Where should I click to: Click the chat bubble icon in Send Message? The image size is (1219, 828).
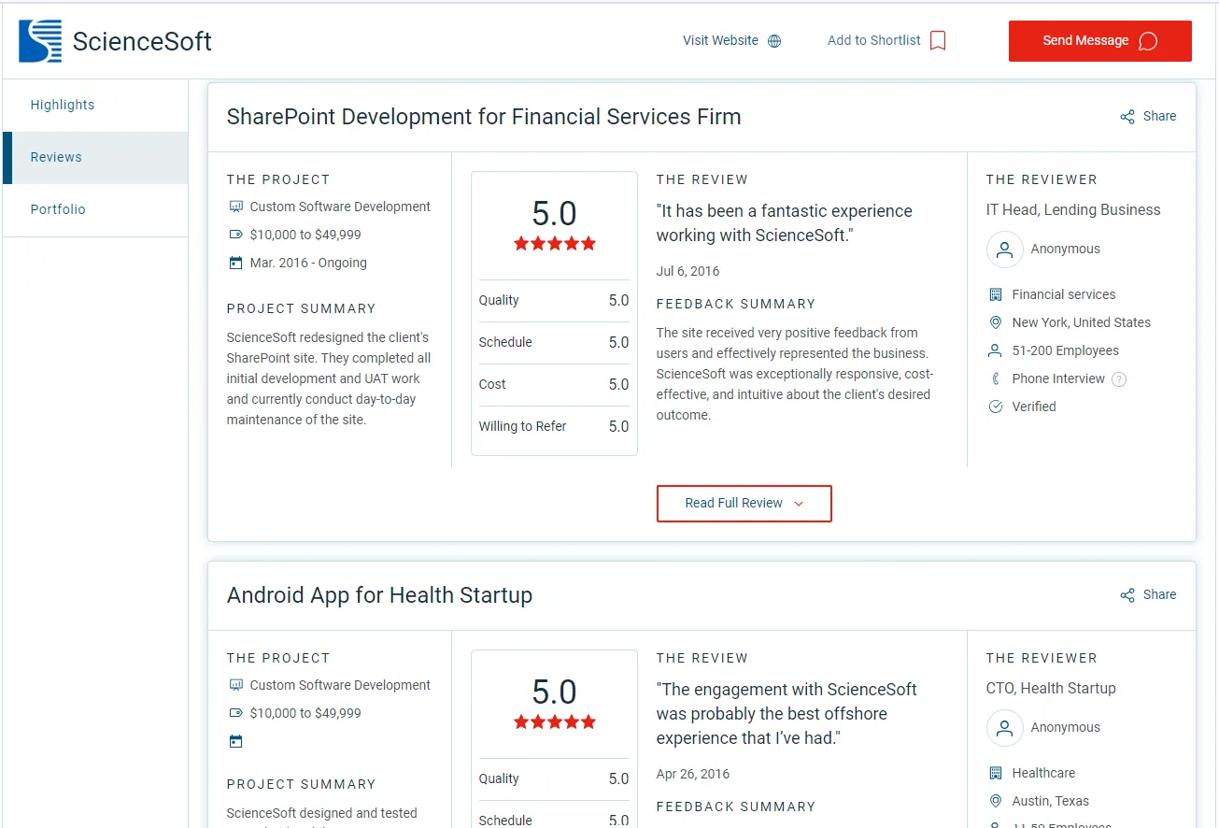(1149, 41)
